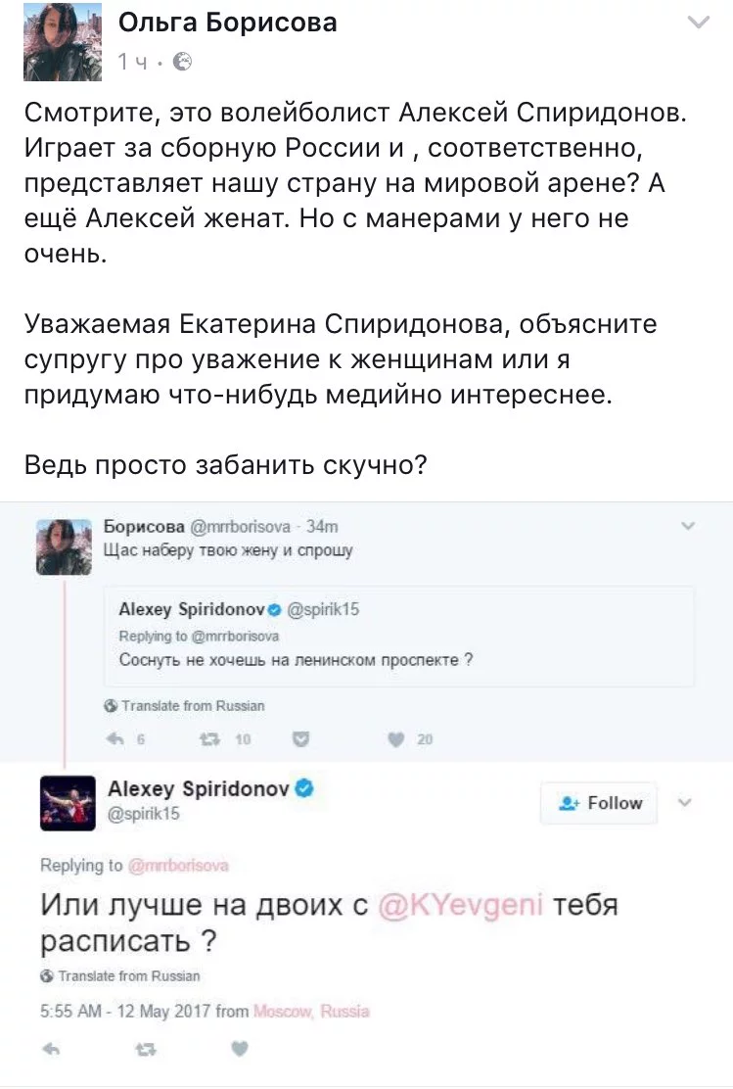Click the Follow button for Alexey Spiridonov
733x1089 pixels.
click(599, 803)
